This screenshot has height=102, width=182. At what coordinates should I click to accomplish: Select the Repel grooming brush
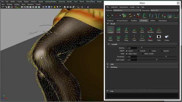click(x=110, y=38)
